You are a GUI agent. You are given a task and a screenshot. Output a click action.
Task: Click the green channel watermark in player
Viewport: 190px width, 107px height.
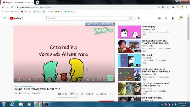(x=110, y=78)
